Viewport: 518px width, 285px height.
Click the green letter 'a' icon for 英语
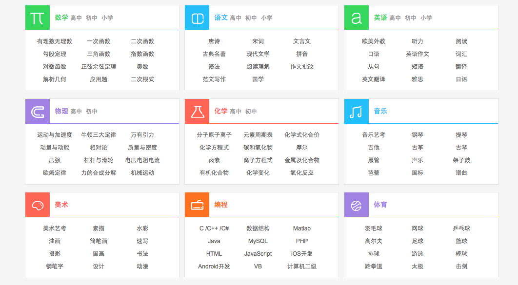pos(357,18)
